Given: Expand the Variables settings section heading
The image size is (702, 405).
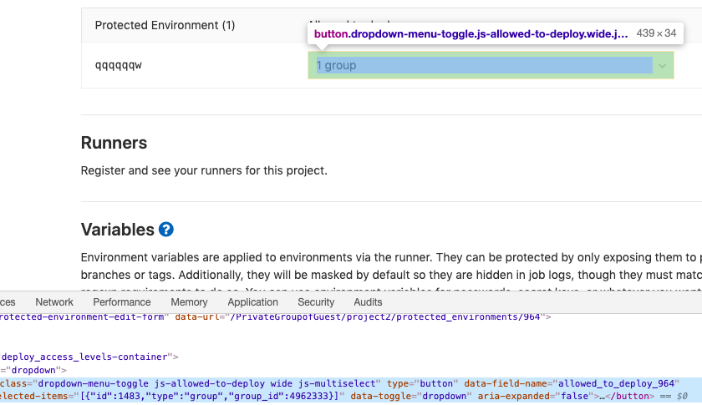Looking at the screenshot, I should point(117,230).
